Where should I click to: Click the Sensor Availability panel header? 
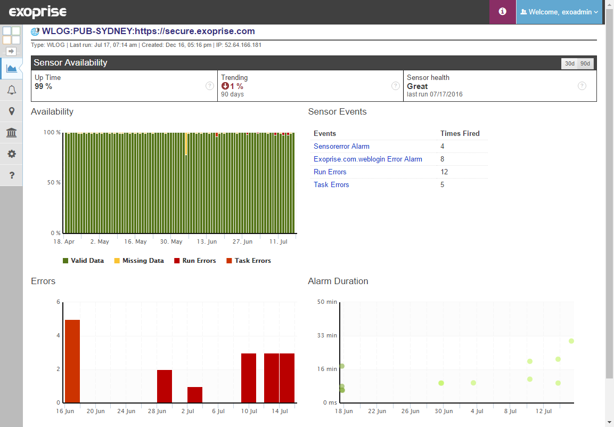pyautogui.click(x=314, y=63)
